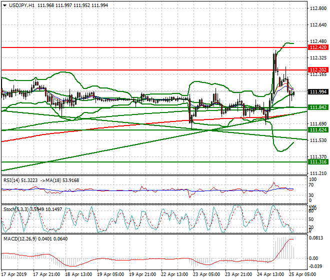Click the 112.480 price axis value
The image size is (330, 280).
[318, 41]
